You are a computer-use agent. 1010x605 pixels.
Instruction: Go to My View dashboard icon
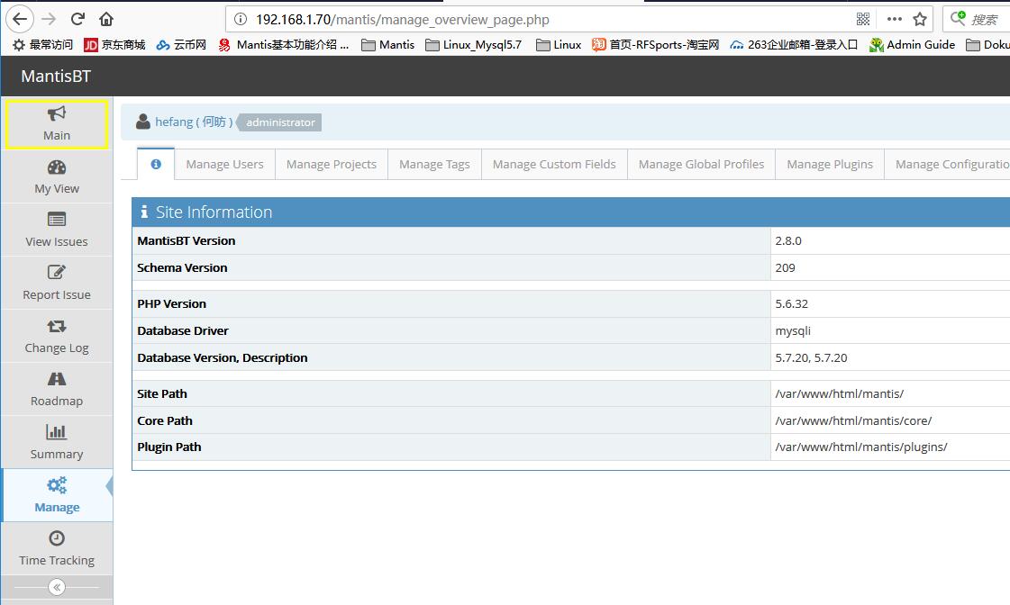[x=57, y=167]
